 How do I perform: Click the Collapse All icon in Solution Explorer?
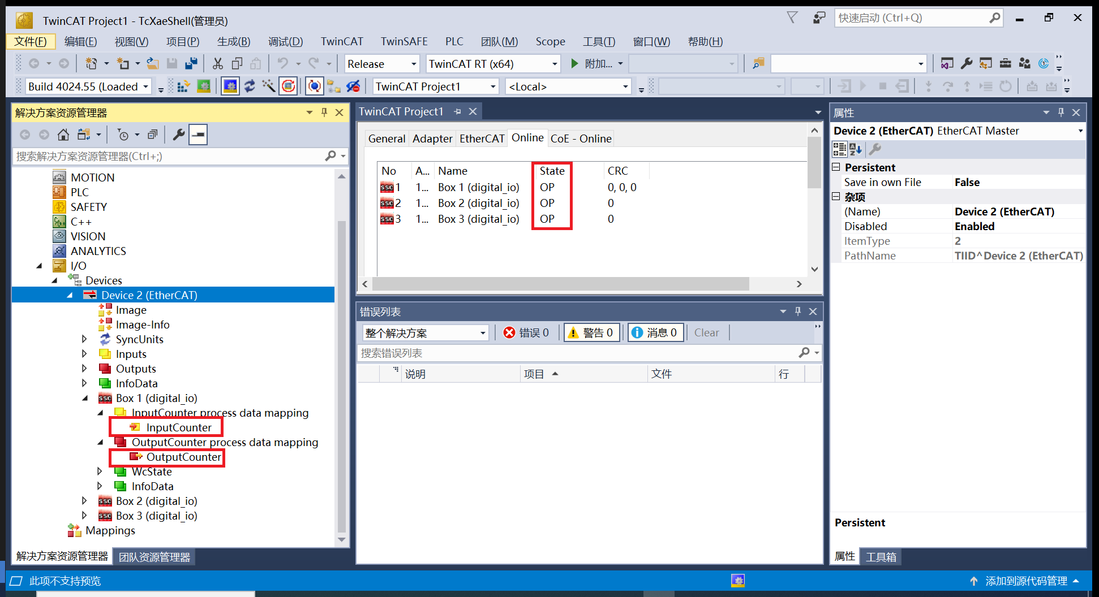[x=152, y=135]
